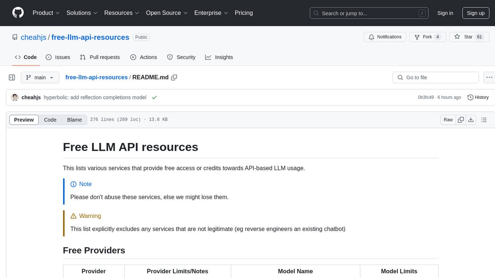This screenshot has height=278, width=495.
Task: Open the Sign up page
Action: (x=476, y=13)
